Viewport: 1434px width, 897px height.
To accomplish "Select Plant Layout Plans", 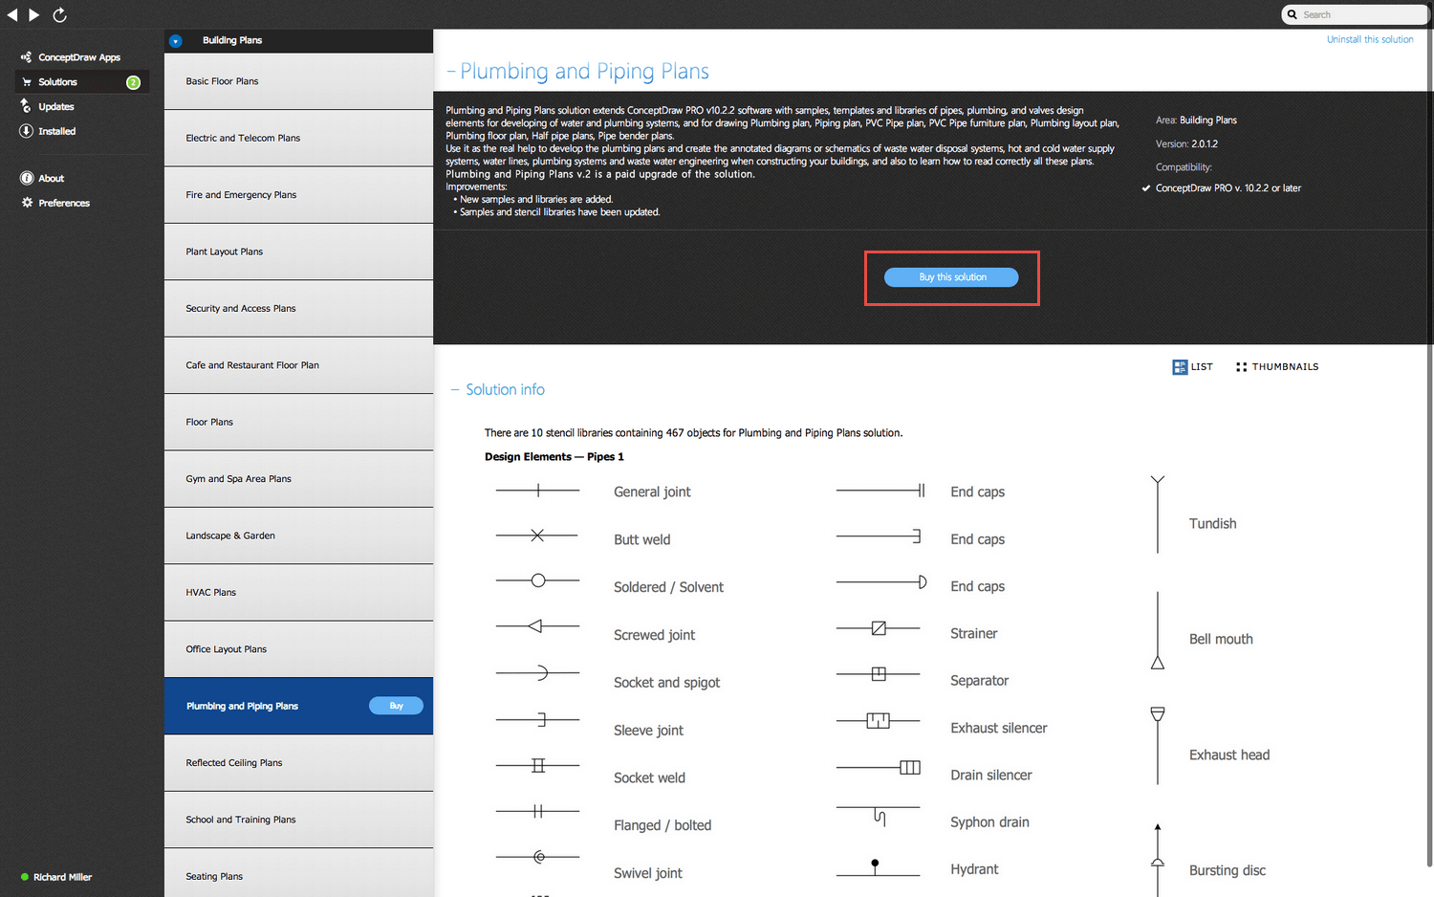I will 298,252.
